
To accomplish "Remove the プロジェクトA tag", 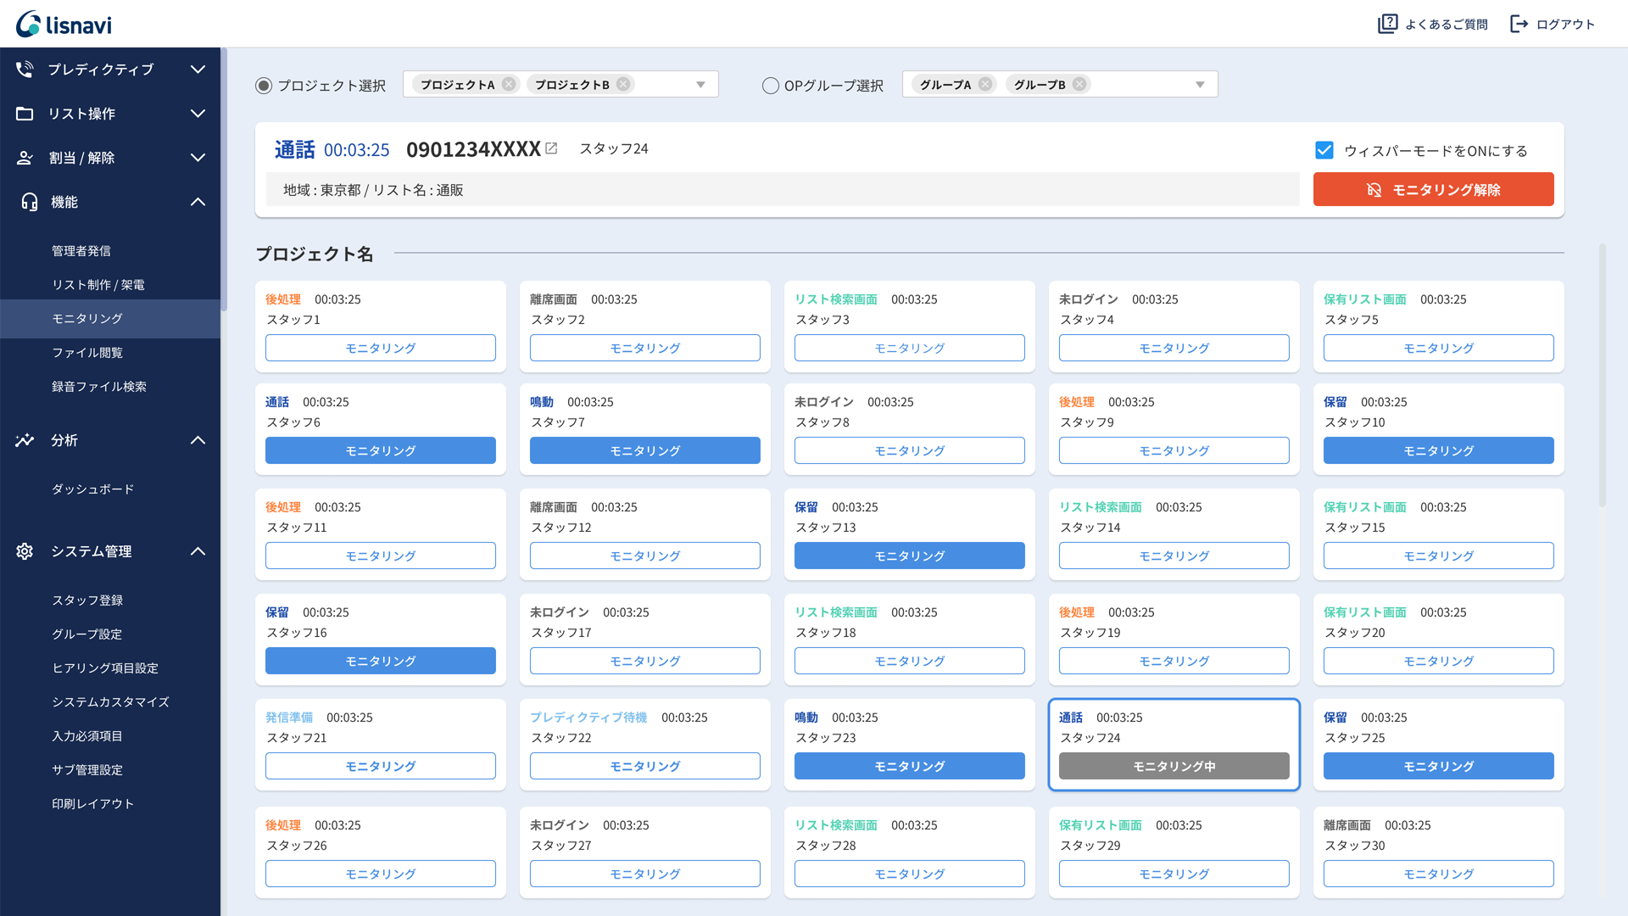I will pyautogui.click(x=509, y=84).
